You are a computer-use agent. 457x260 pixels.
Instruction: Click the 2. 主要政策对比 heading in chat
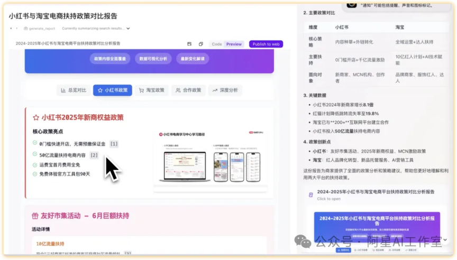click(319, 13)
